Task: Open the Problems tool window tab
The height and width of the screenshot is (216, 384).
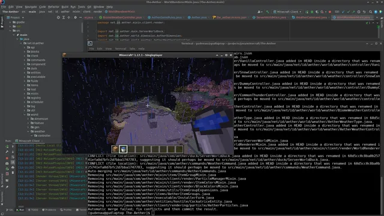Action: pyautogui.click(x=49, y=210)
